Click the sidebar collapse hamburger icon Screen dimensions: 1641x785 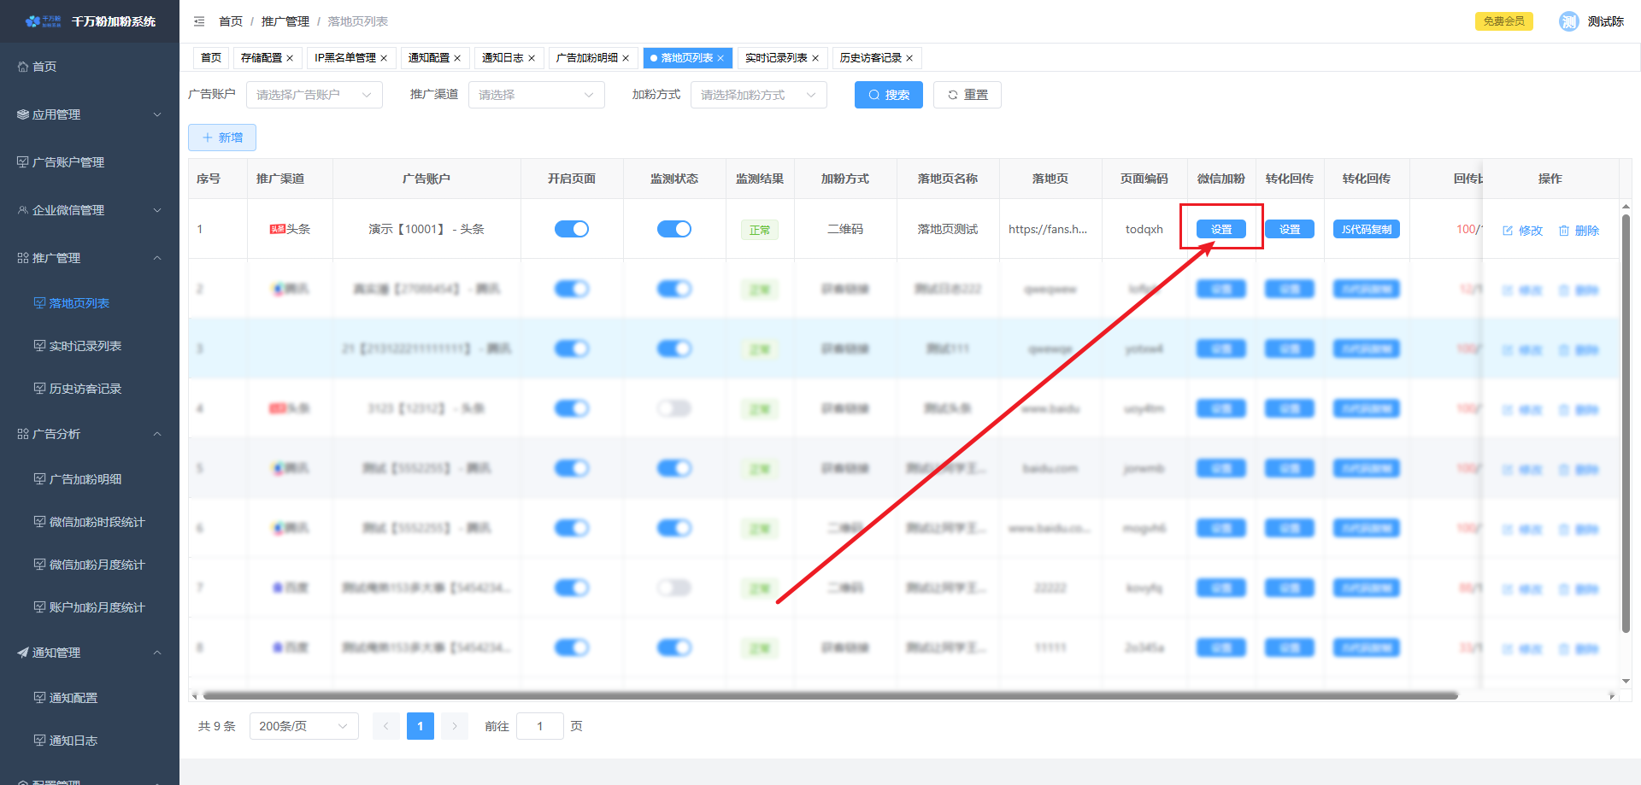pyautogui.click(x=199, y=21)
